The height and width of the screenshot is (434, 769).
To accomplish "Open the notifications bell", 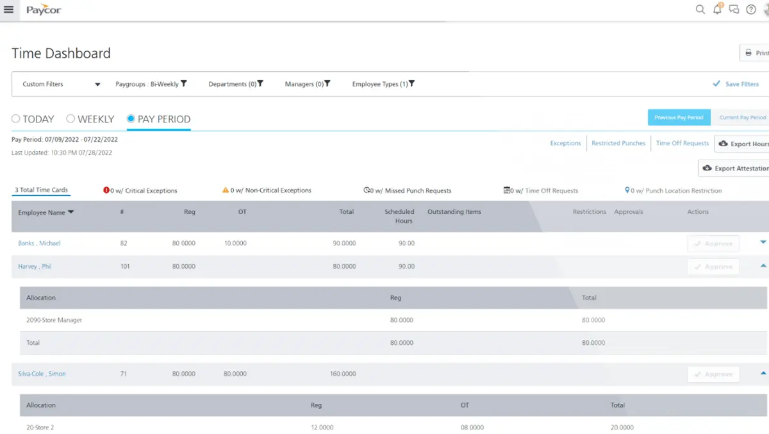I will pyautogui.click(x=718, y=9).
